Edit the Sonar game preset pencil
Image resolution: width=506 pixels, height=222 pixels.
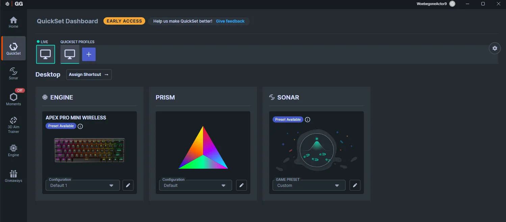pos(355,185)
